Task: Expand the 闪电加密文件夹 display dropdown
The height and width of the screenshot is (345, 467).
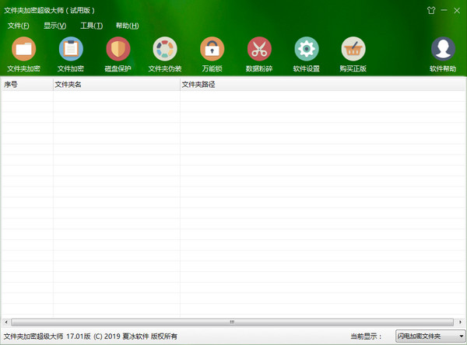Action: point(430,336)
